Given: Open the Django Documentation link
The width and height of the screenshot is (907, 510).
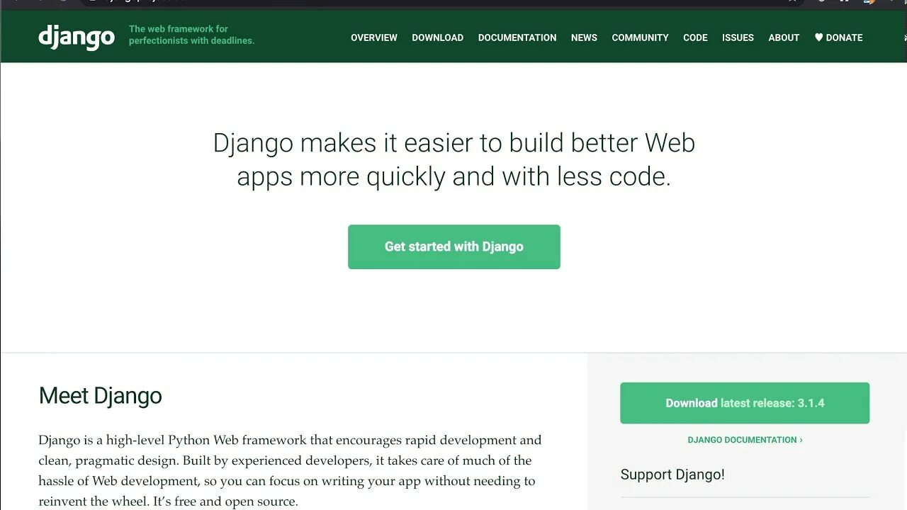Looking at the screenshot, I should (x=745, y=440).
